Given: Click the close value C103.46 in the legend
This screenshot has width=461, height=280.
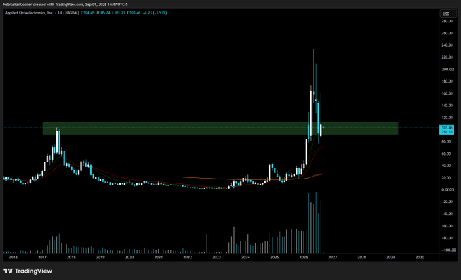Looking at the screenshot, I should (x=134, y=13).
